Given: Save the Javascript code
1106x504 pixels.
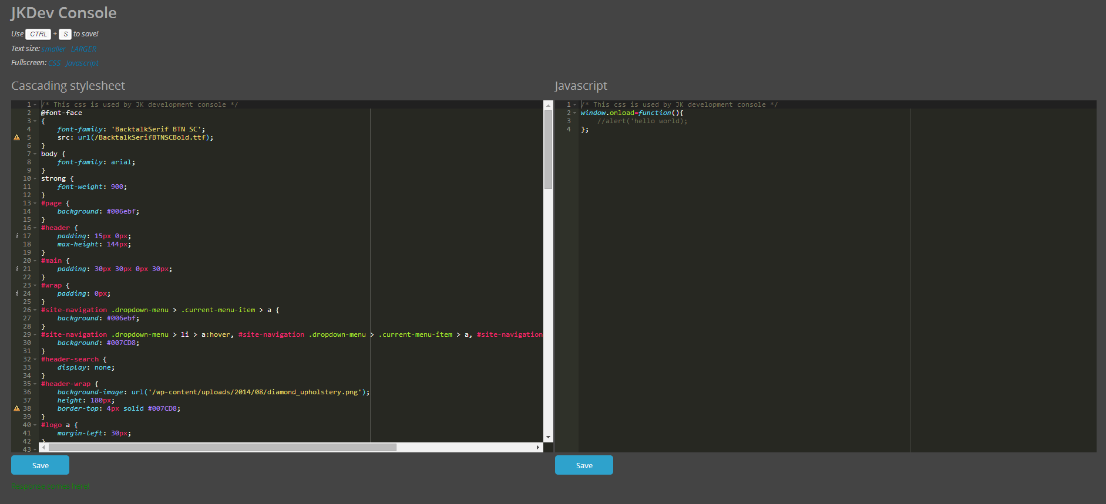Looking at the screenshot, I should pyautogui.click(x=584, y=465).
